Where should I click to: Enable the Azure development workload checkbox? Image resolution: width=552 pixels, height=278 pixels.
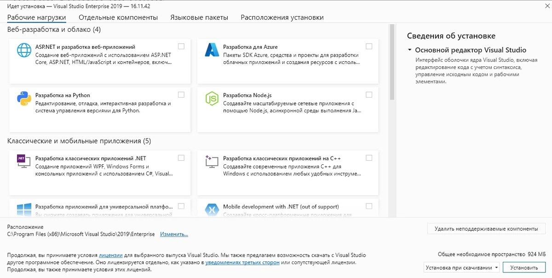[x=369, y=46]
